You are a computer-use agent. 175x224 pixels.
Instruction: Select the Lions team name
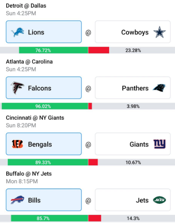pos(36,32)
